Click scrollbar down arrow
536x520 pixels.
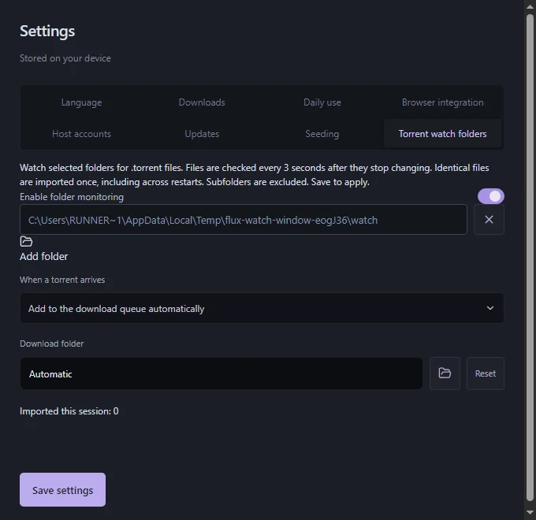tap(530, 512)
